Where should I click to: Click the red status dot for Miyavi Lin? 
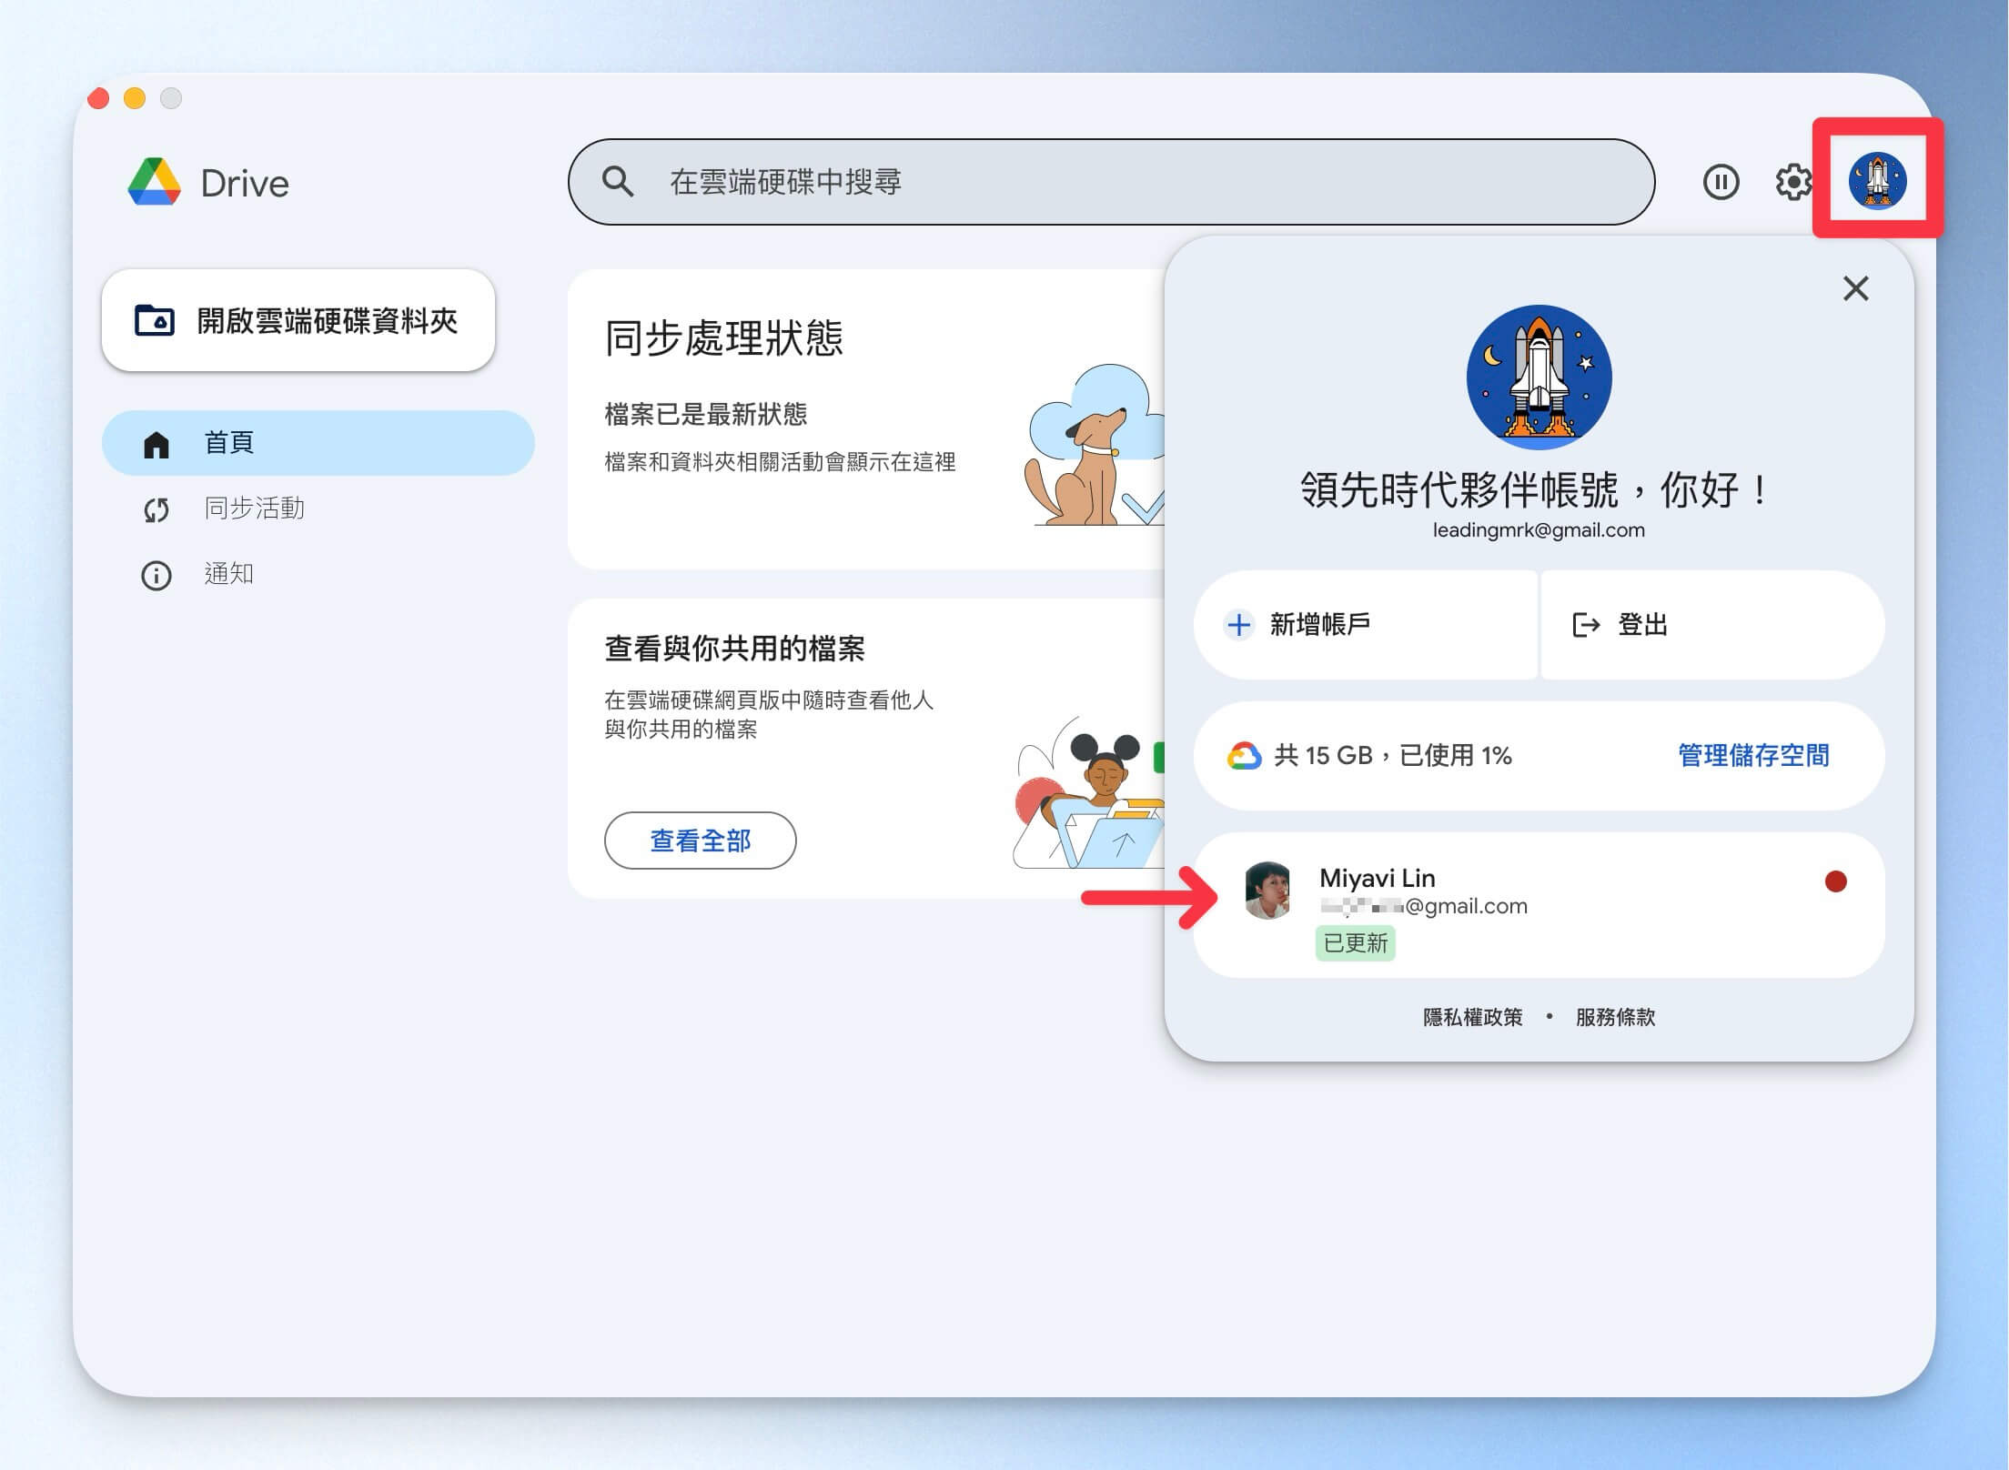[1835, 881]
